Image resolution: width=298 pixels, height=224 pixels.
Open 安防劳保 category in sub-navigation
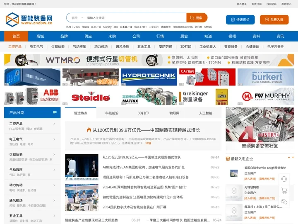[166, 46]
